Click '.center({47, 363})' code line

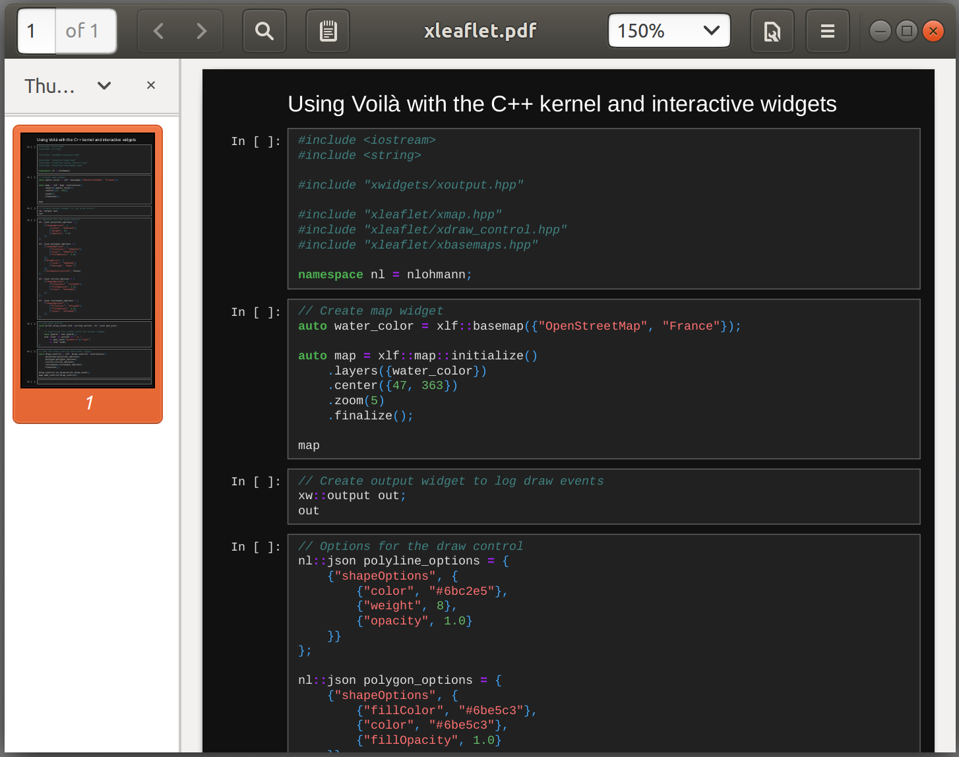click(x=392, y=386)
